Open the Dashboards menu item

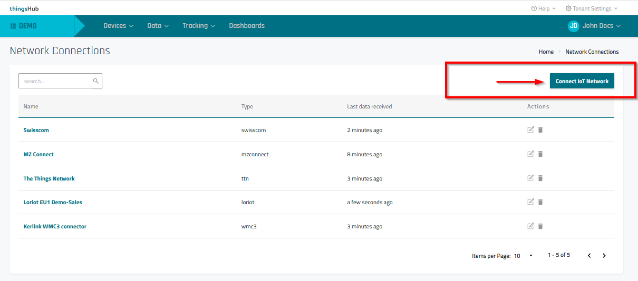[x=247, y=26]
